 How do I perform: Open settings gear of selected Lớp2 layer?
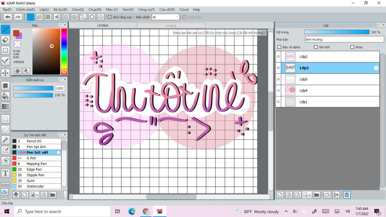pyautogui.click(x=375, y=68)
